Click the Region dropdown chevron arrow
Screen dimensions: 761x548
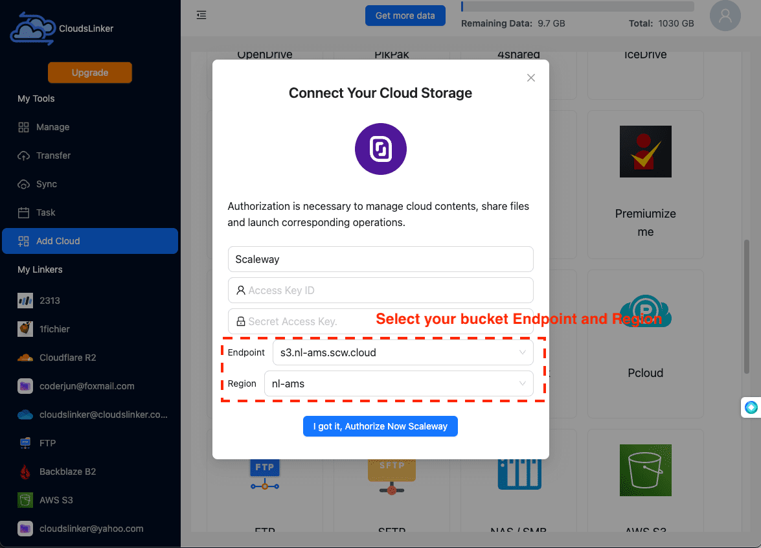[522, 383]
